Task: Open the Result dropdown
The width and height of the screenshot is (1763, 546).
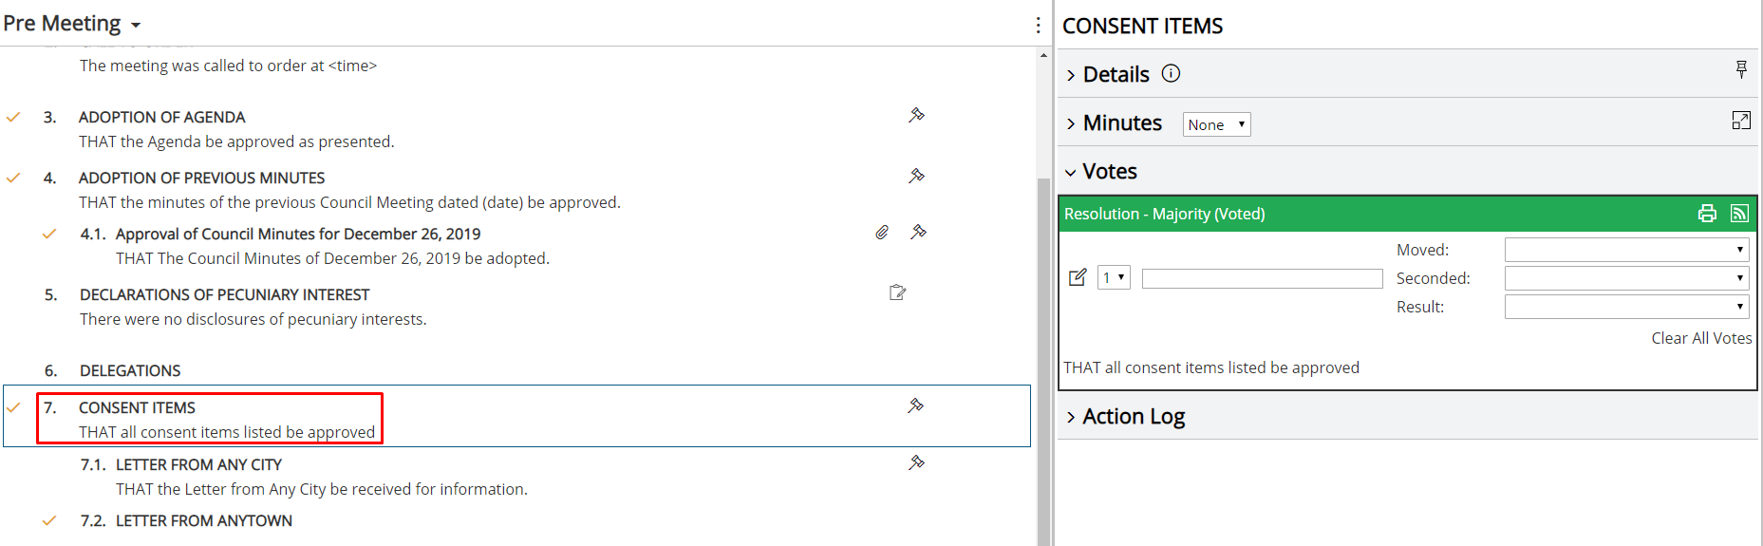Action: 1626,307
